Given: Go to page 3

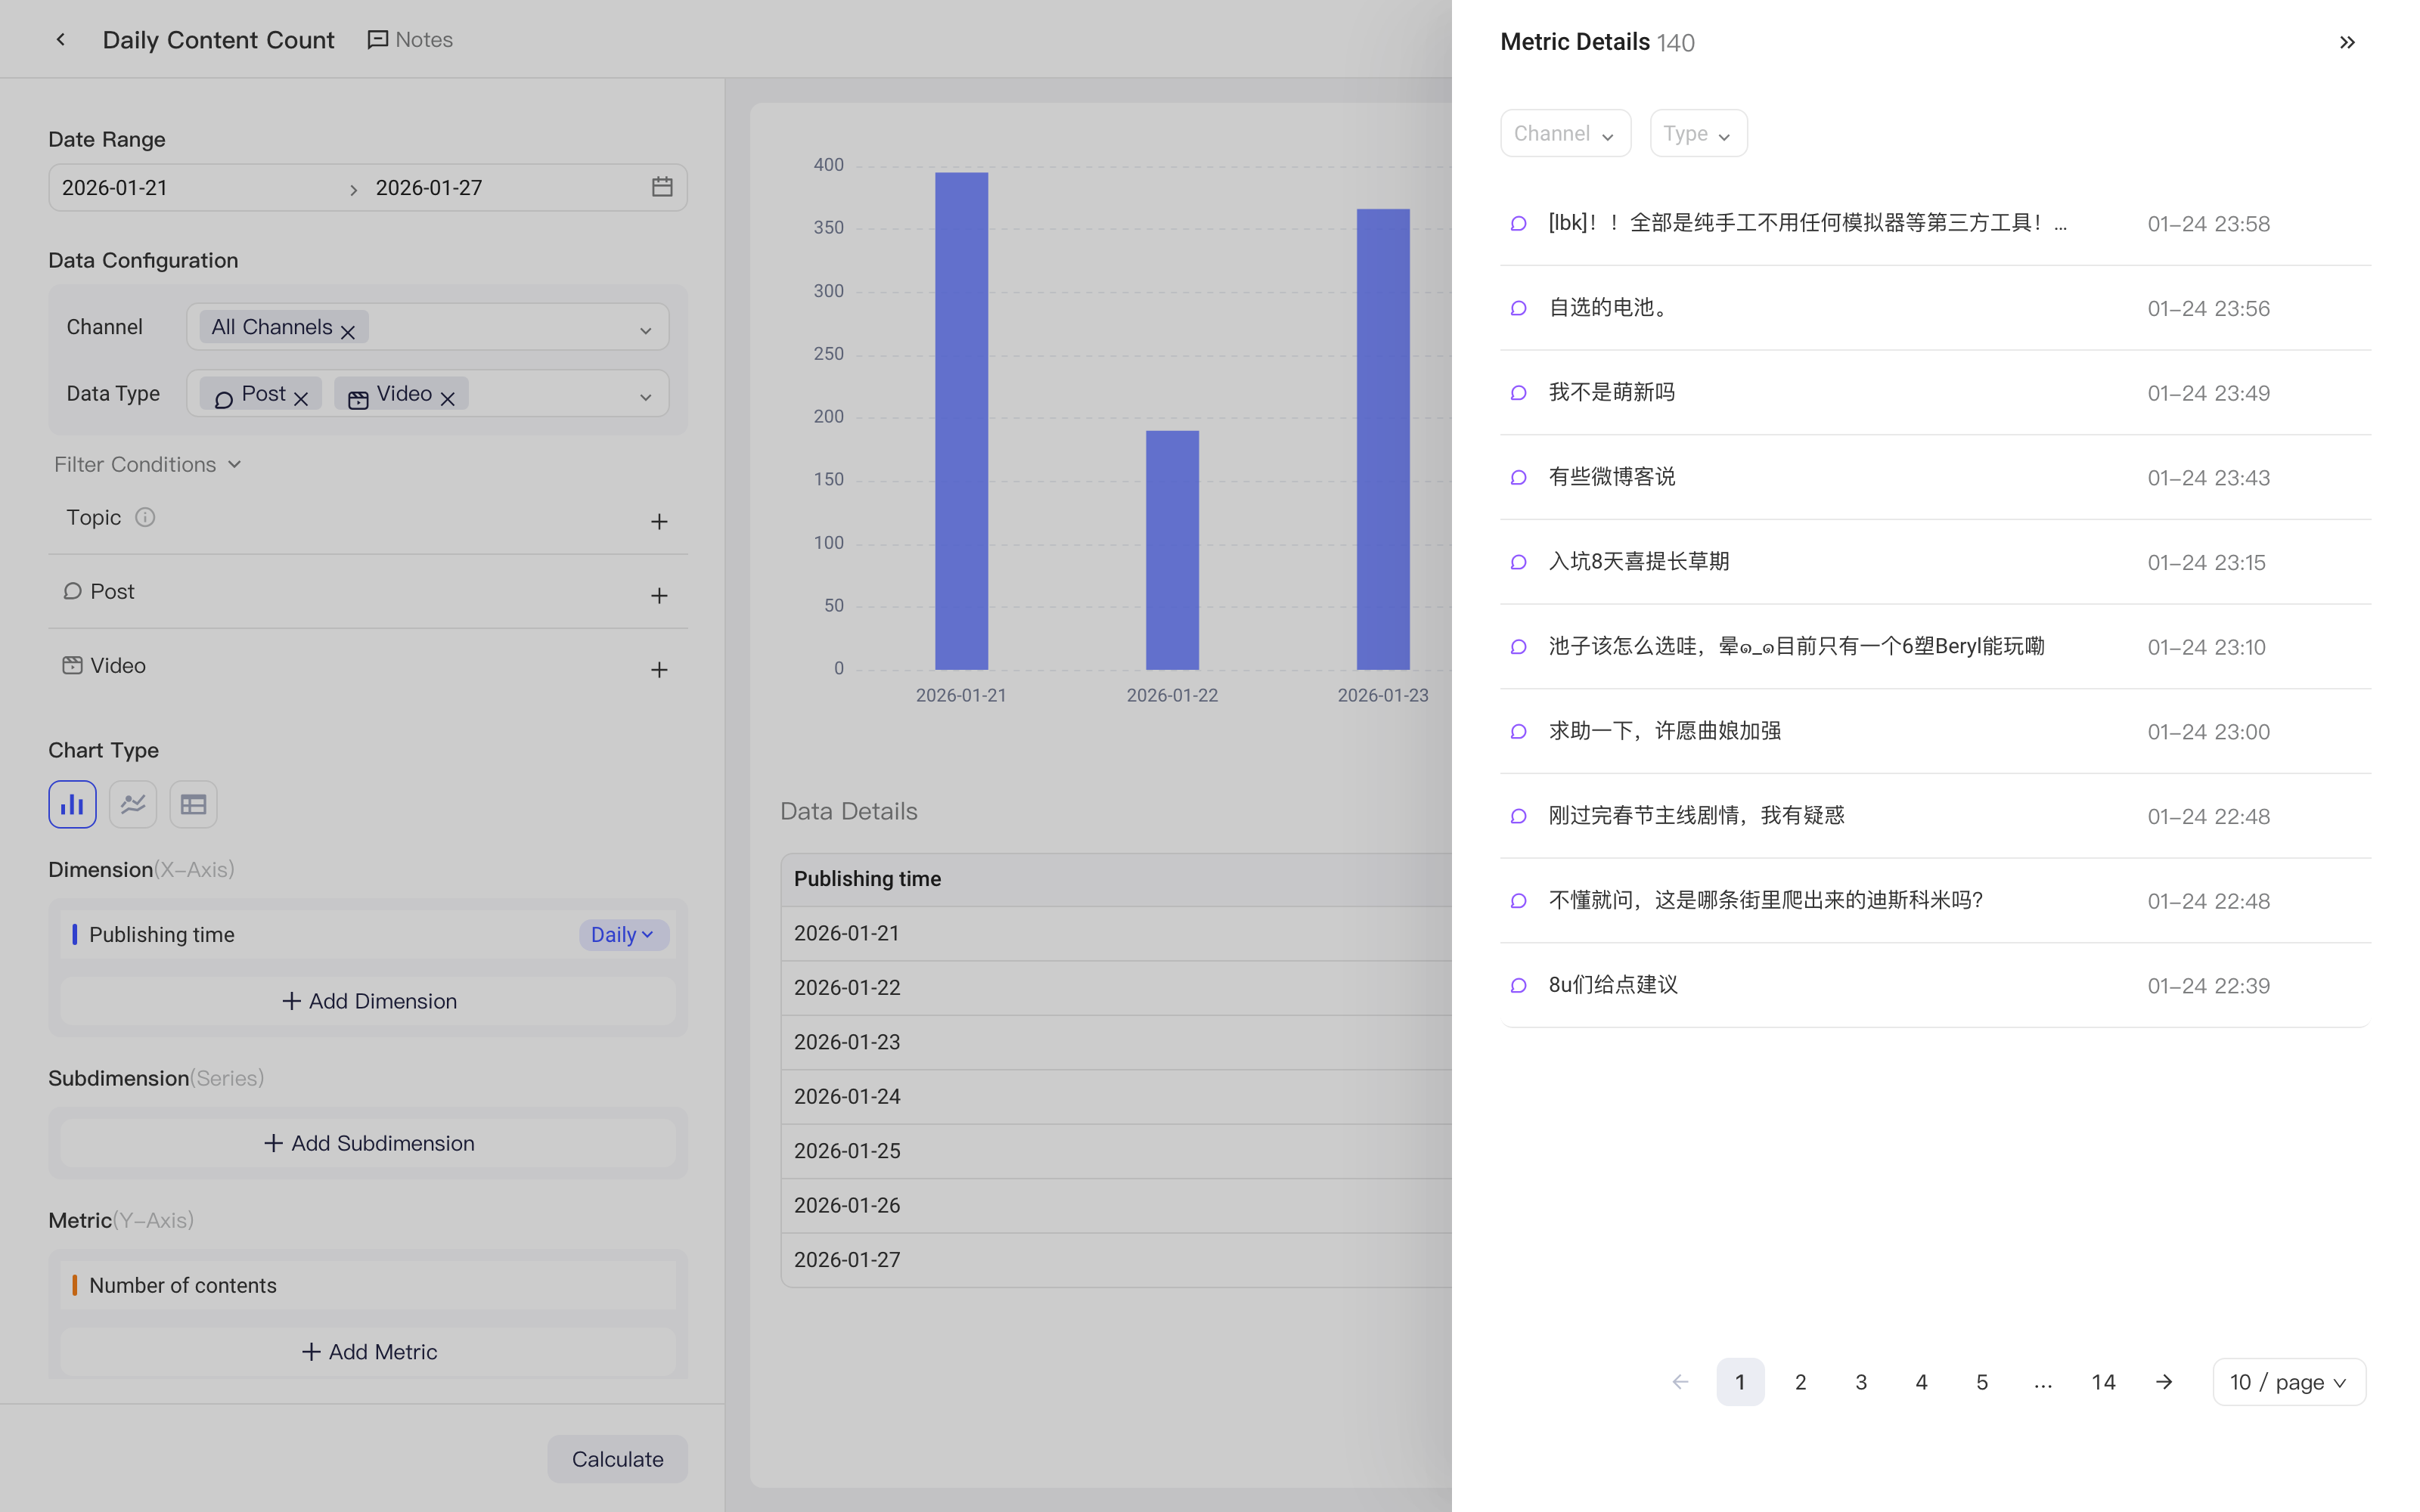Looking at the screenshot, I should 1861,1381.
